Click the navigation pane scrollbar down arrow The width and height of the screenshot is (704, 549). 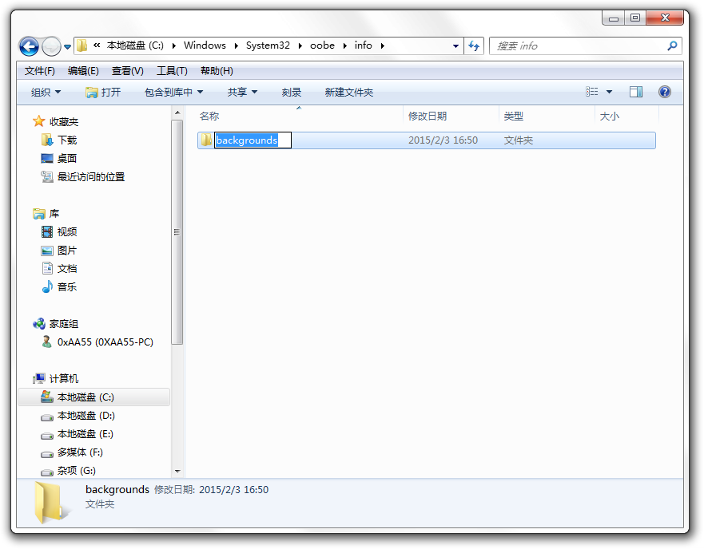(x=177, y=472)
